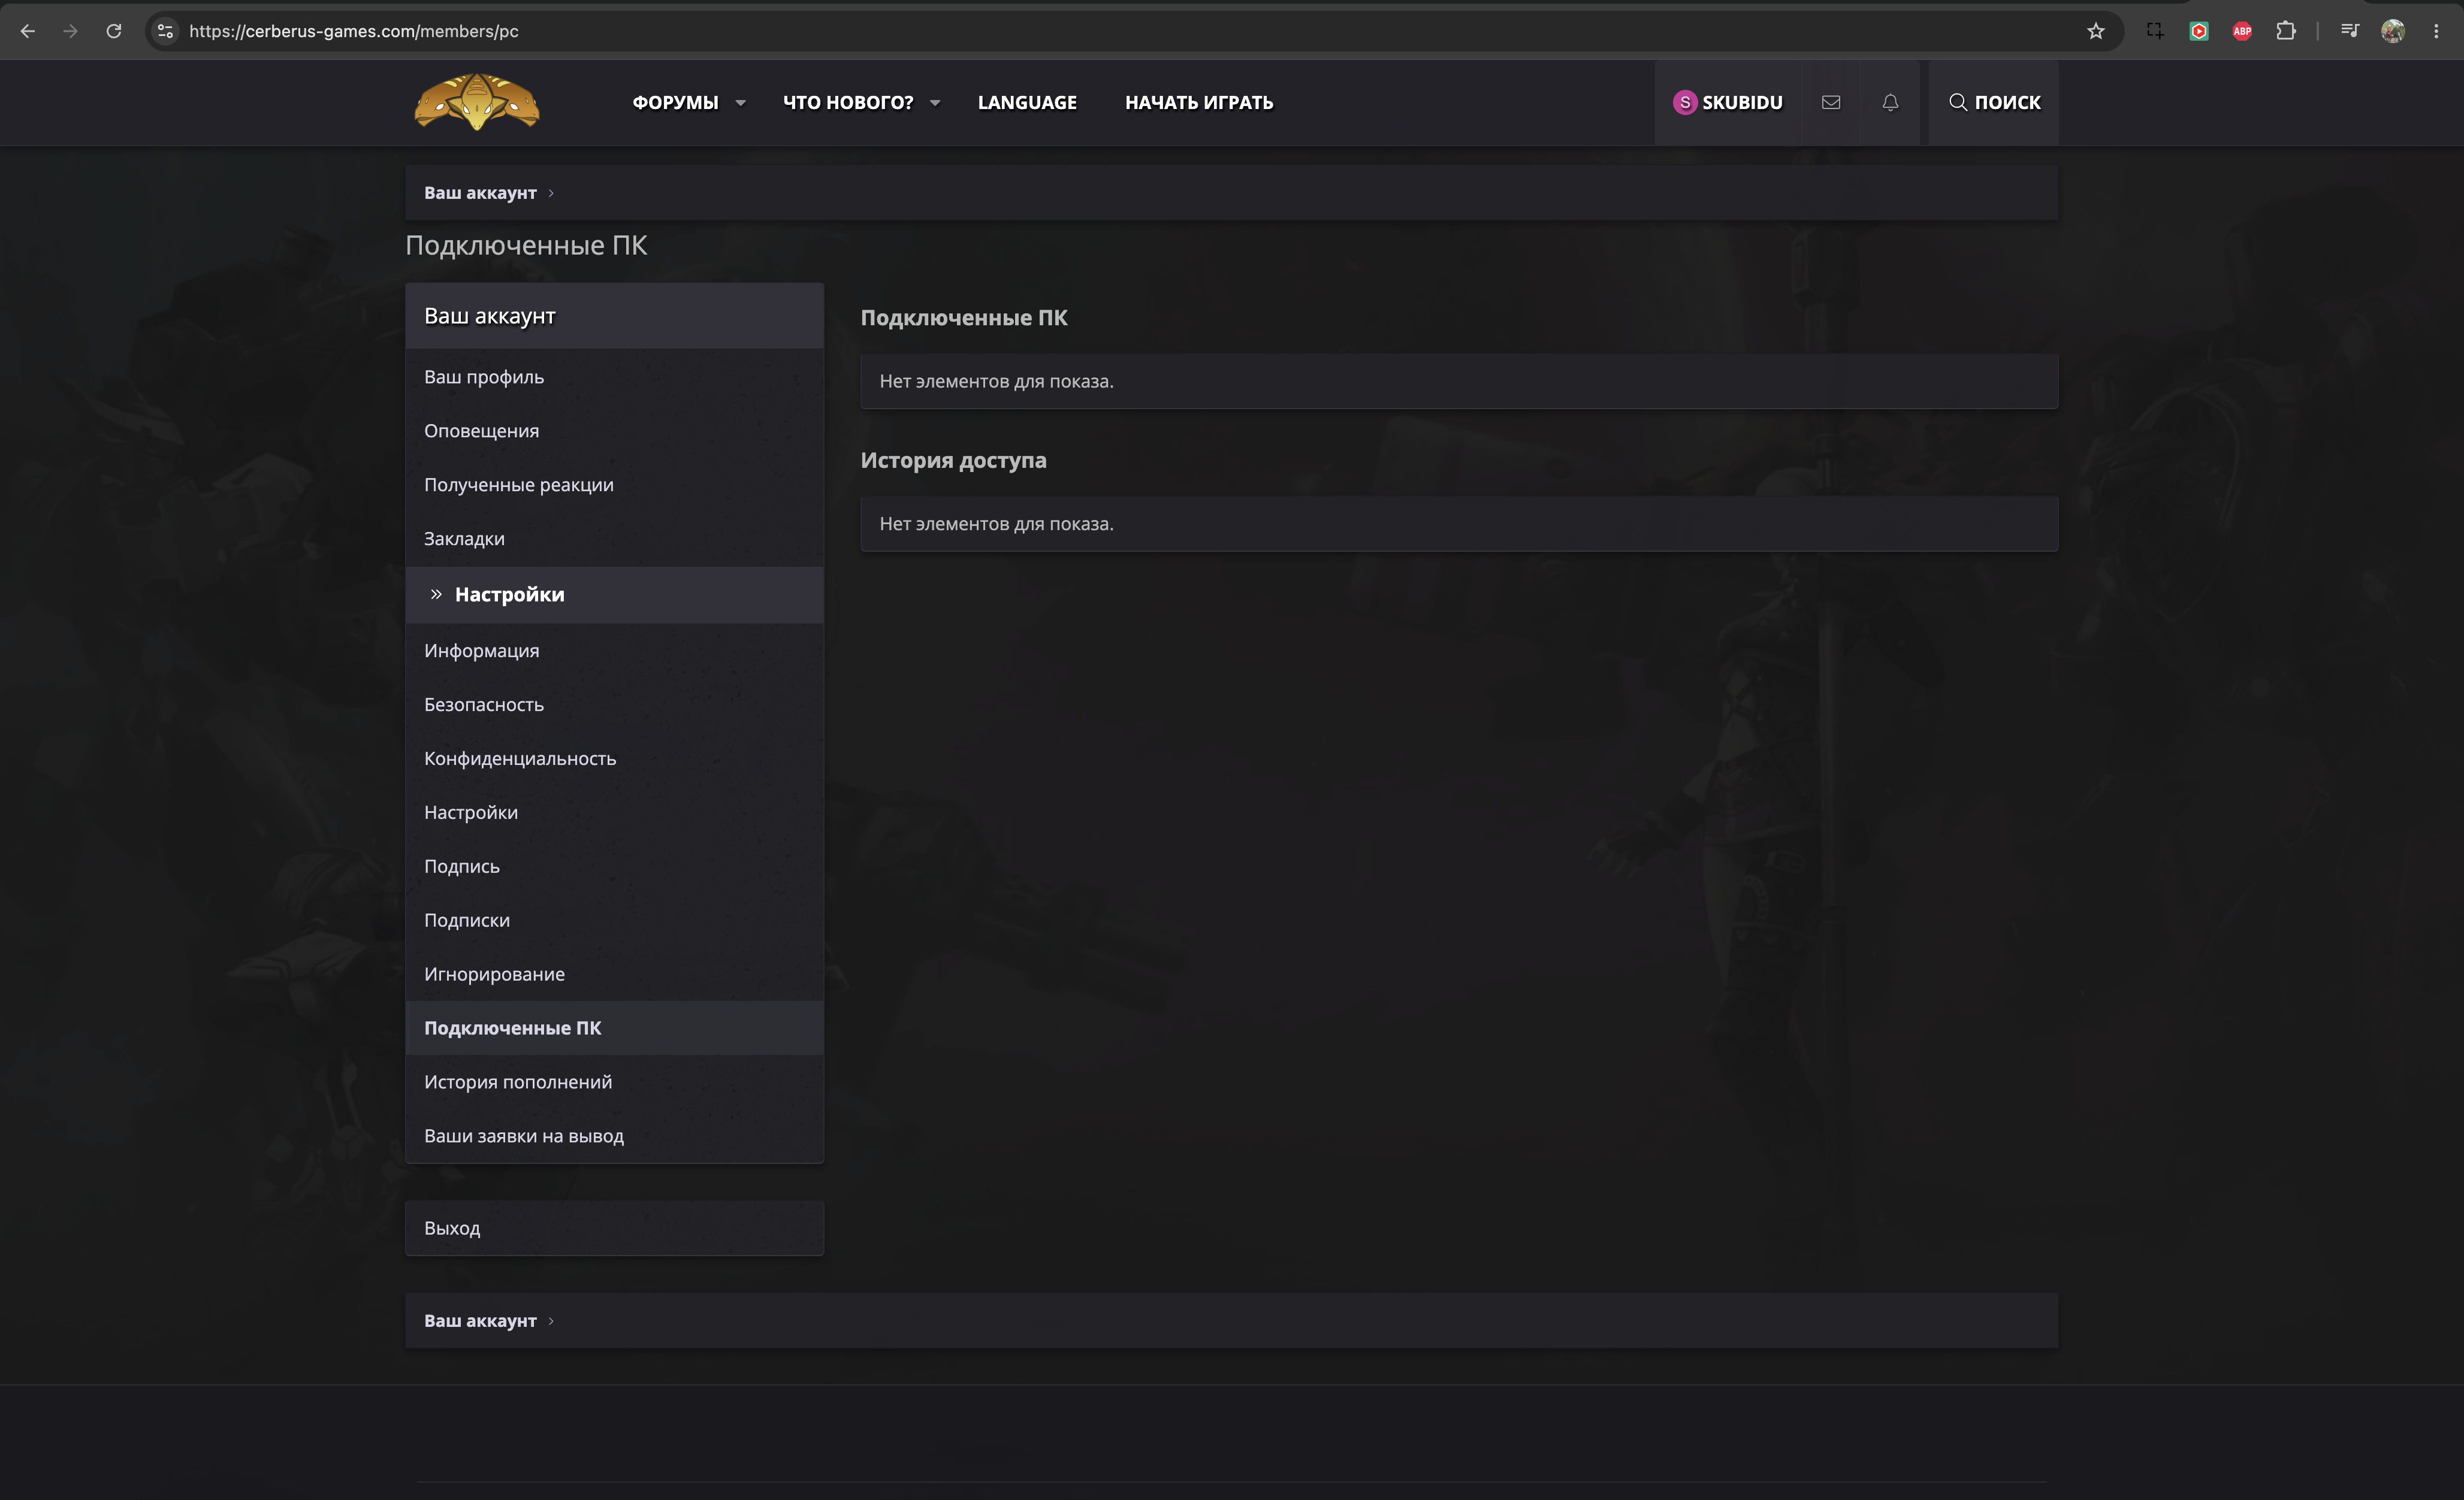Open the ЧТО НОВОГО? navigation item

click(848, 102)
